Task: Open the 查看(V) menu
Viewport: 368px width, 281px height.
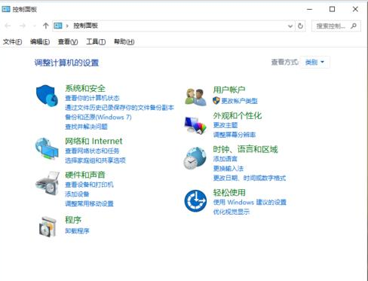Action: point(68,41)
